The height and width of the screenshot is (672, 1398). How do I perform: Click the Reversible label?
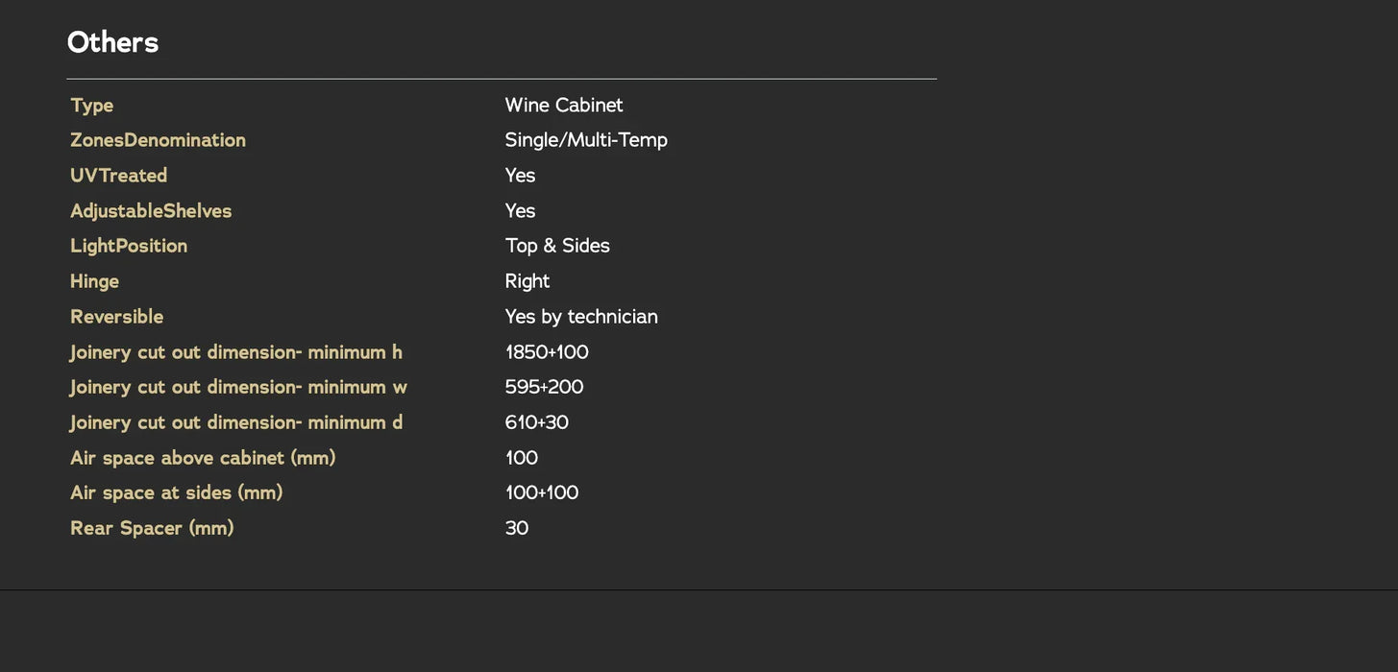pos(117,317)
